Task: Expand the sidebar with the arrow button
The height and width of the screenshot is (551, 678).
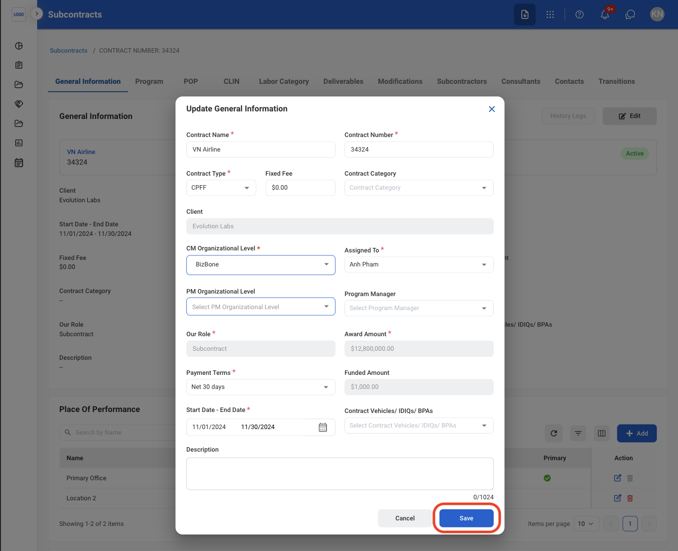Action: (37, 14)
